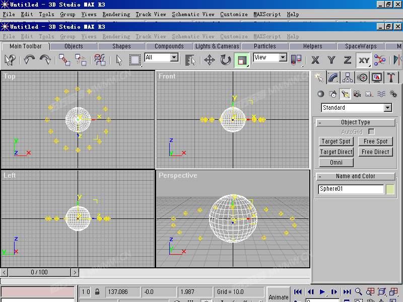Open MAXScript menu in the back window

pyautogui.click(x=267, y=15)
